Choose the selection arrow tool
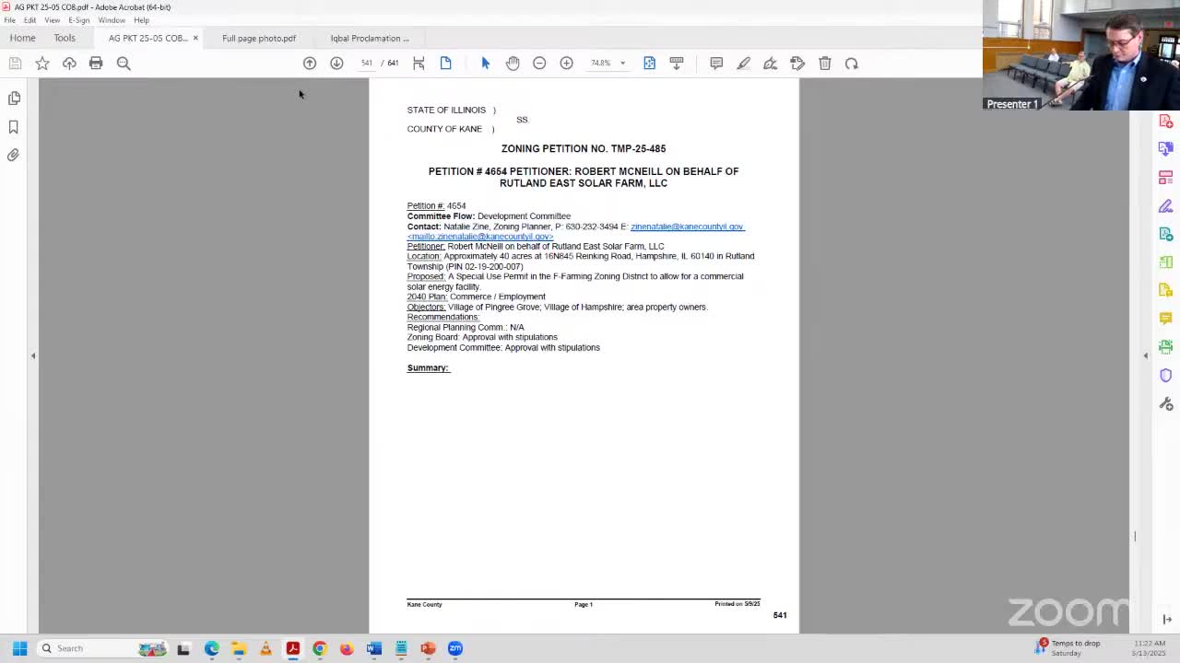The height and width of the screenshot is (663, 1180). pos(486,63)
